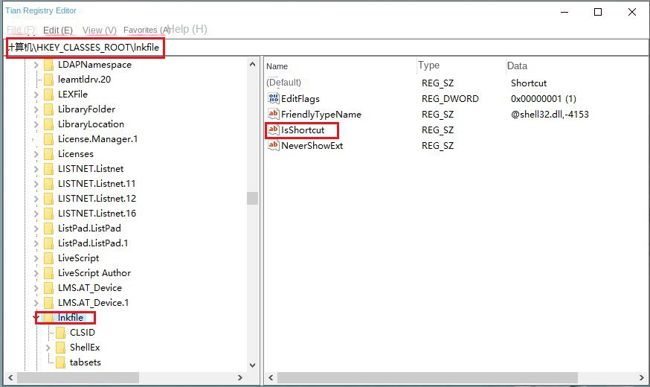
Task: Click the EditFlags binary value icon
Action: (273, 99)
